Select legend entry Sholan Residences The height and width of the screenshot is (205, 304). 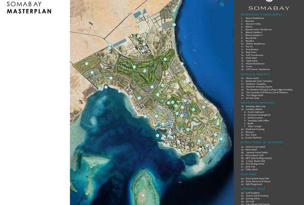click(x=253, y=63)
